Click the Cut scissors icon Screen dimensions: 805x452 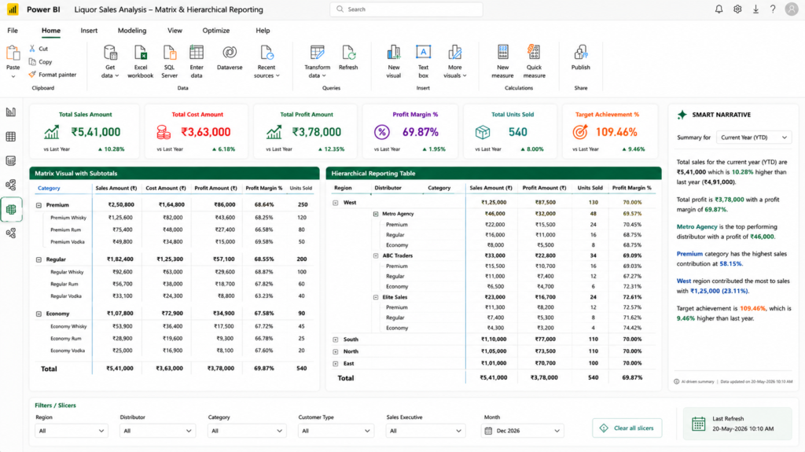coord(32,48)
